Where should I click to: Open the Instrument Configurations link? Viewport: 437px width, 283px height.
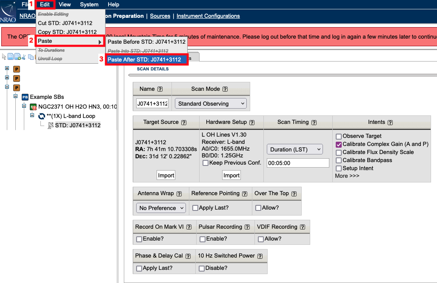point(208,16)
